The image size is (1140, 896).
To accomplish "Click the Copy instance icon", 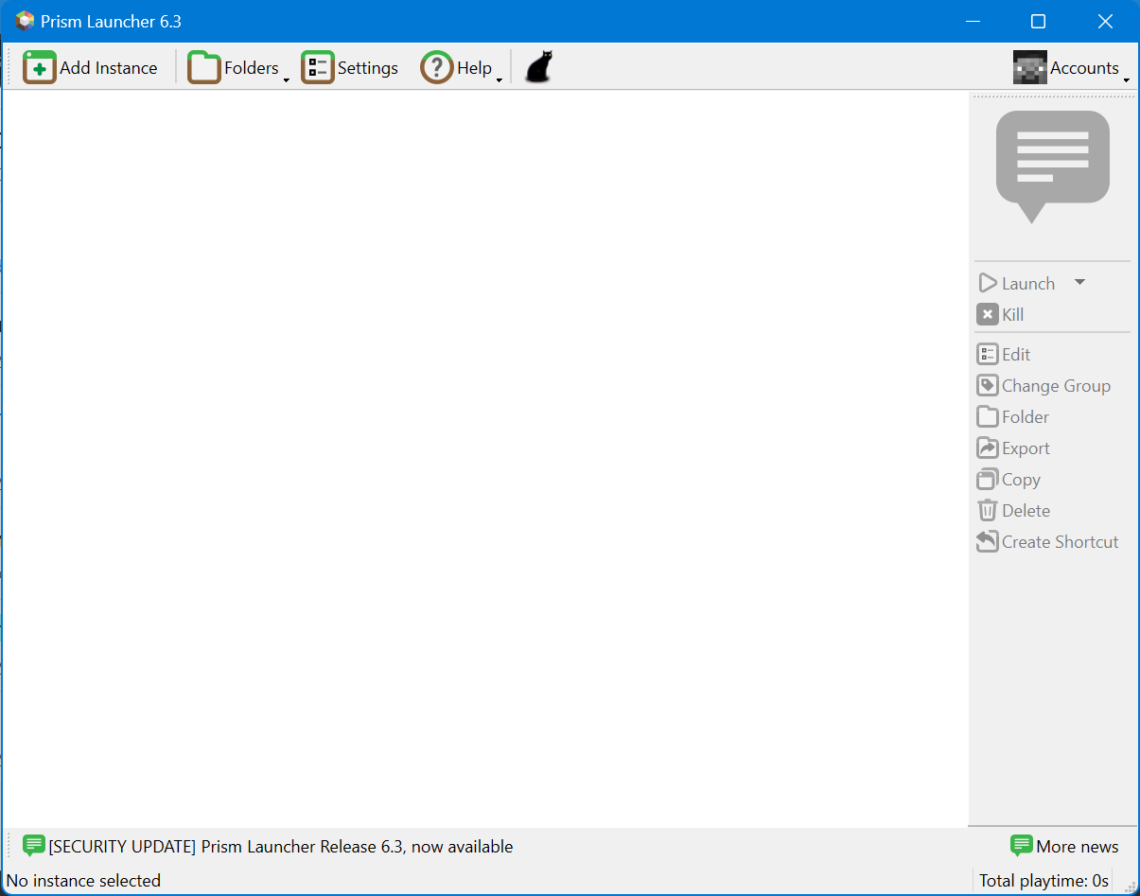I will pos(987,479).
